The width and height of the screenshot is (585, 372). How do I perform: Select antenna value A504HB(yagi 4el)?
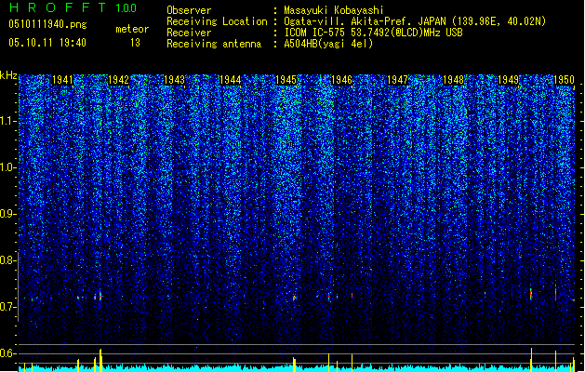tap(328, 44)
